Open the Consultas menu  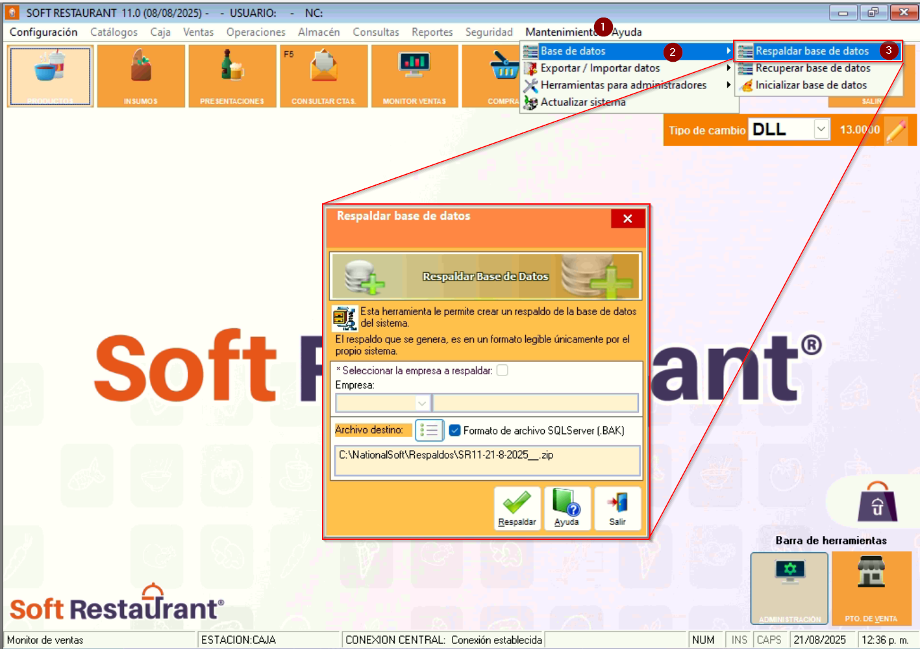(376, 32)
